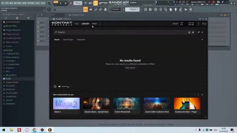Screen dimensions: 237x133
Task: Stop Bandicam recording red square
Action: 214,2
